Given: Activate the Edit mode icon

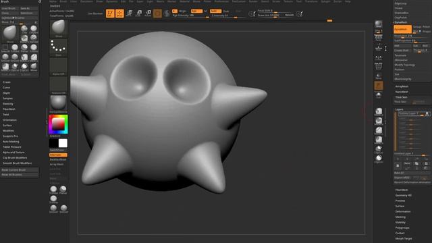Looking at the screenshot, I should 110,13.
